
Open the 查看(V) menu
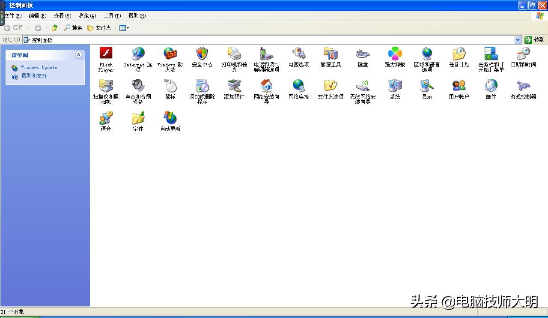point(62,16)
